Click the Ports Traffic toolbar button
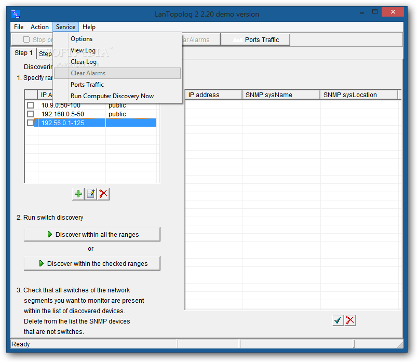The width and height of the screenshot is (418, 363). point(255,39)
